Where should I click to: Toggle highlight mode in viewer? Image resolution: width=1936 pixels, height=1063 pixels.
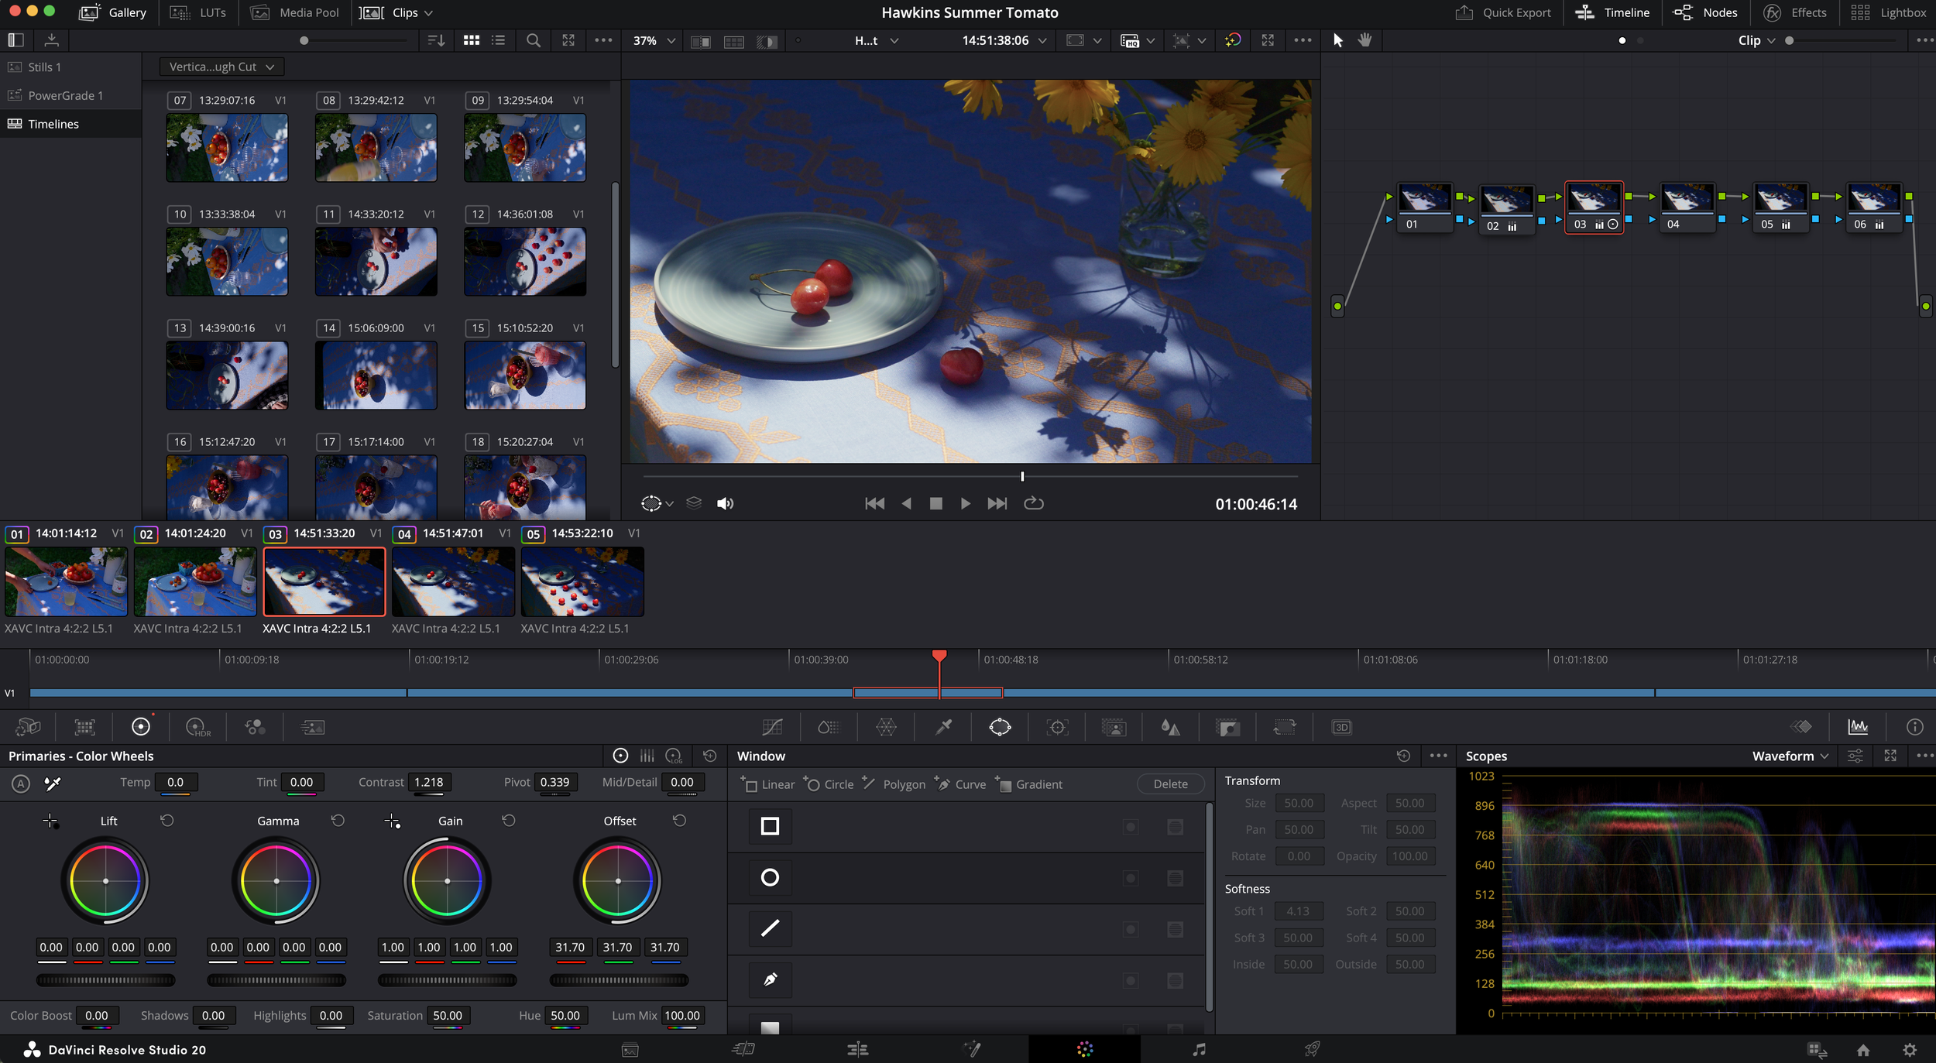767,41
